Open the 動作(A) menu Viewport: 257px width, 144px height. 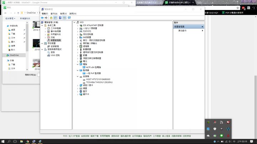54,14
